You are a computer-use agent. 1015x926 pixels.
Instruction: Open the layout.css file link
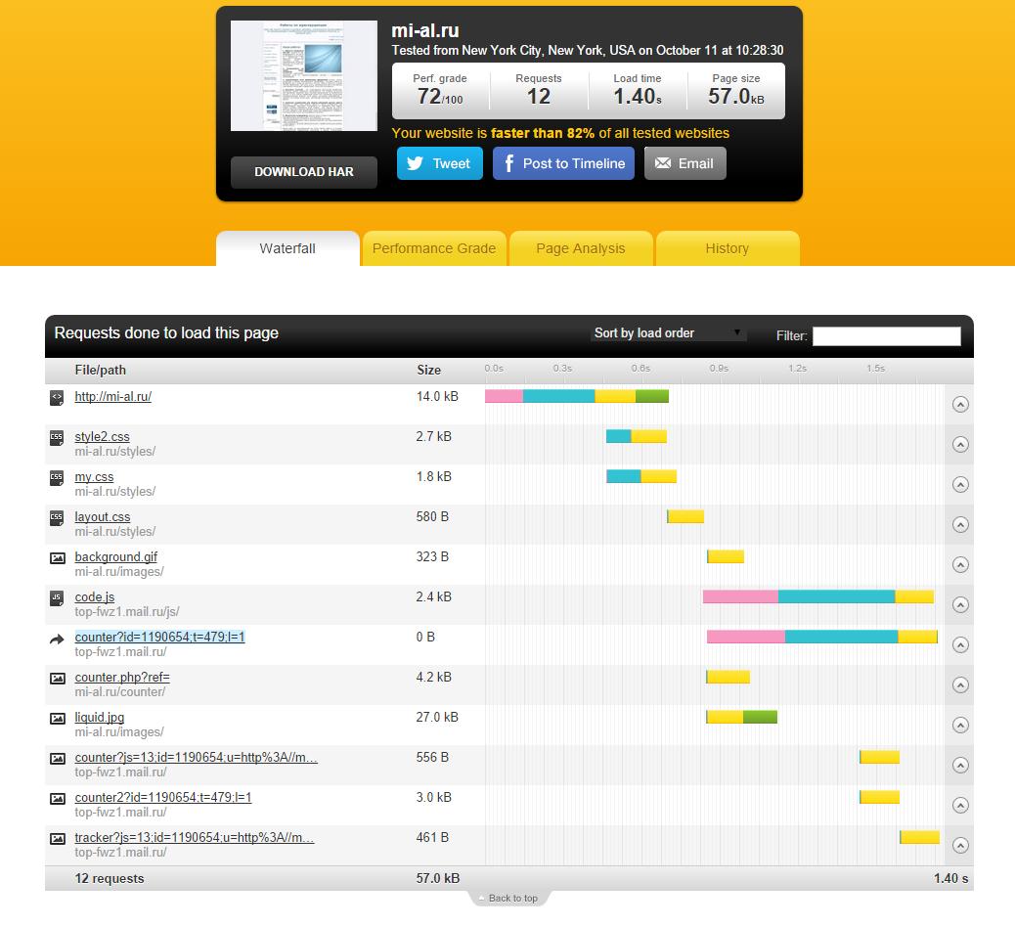pyautogui.click(x=103, y=517)
